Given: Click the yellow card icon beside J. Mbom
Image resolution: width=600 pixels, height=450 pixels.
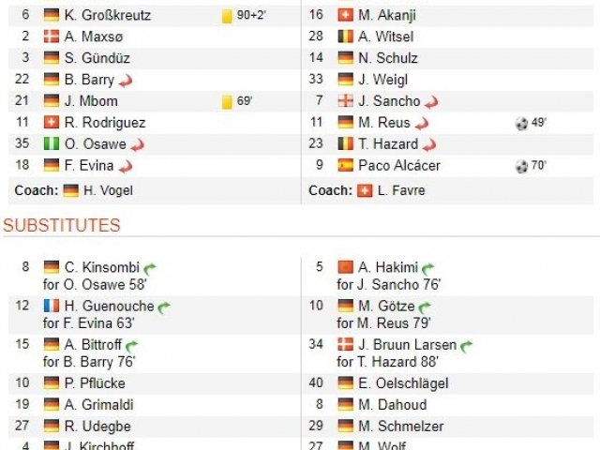Looking at the screenshot, I should [x=227, y=102].
